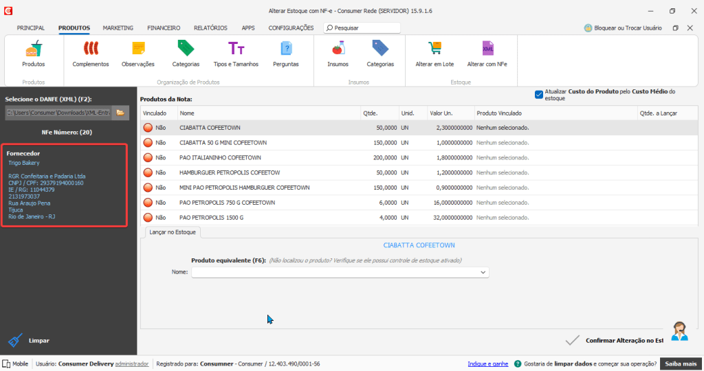Screen dimensions: 704x371
Task: Click the Complementos bacon icon
Action: point(91,50)
